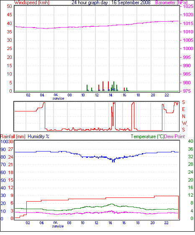Screen dimensions: 195x235
Task: Click the Windspeed (kmh) axis title
Action: coord(32,3)
